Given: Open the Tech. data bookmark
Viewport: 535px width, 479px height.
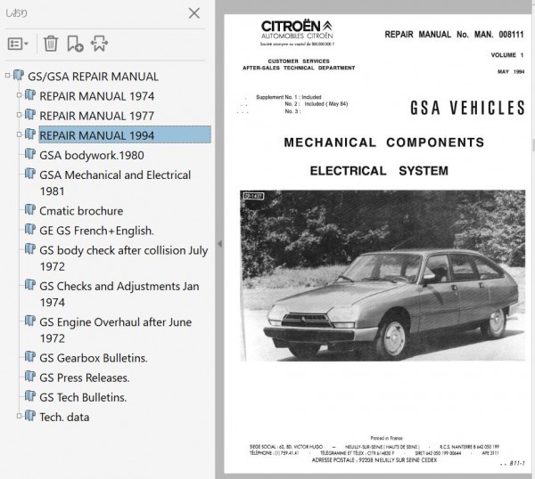Looking at the screenshot, I should point(64,417).
